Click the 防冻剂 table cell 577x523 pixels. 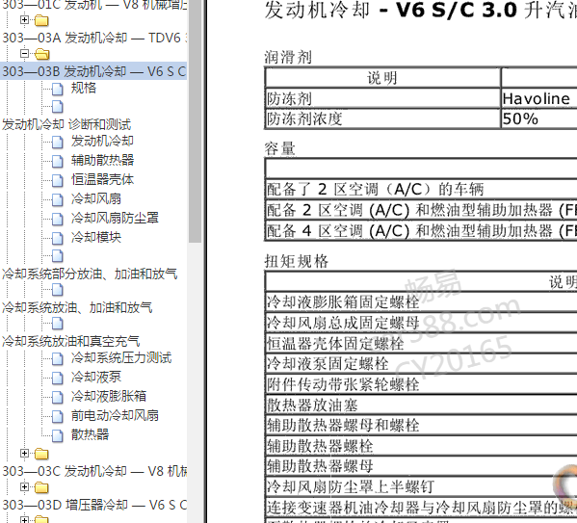coord(382,98)
